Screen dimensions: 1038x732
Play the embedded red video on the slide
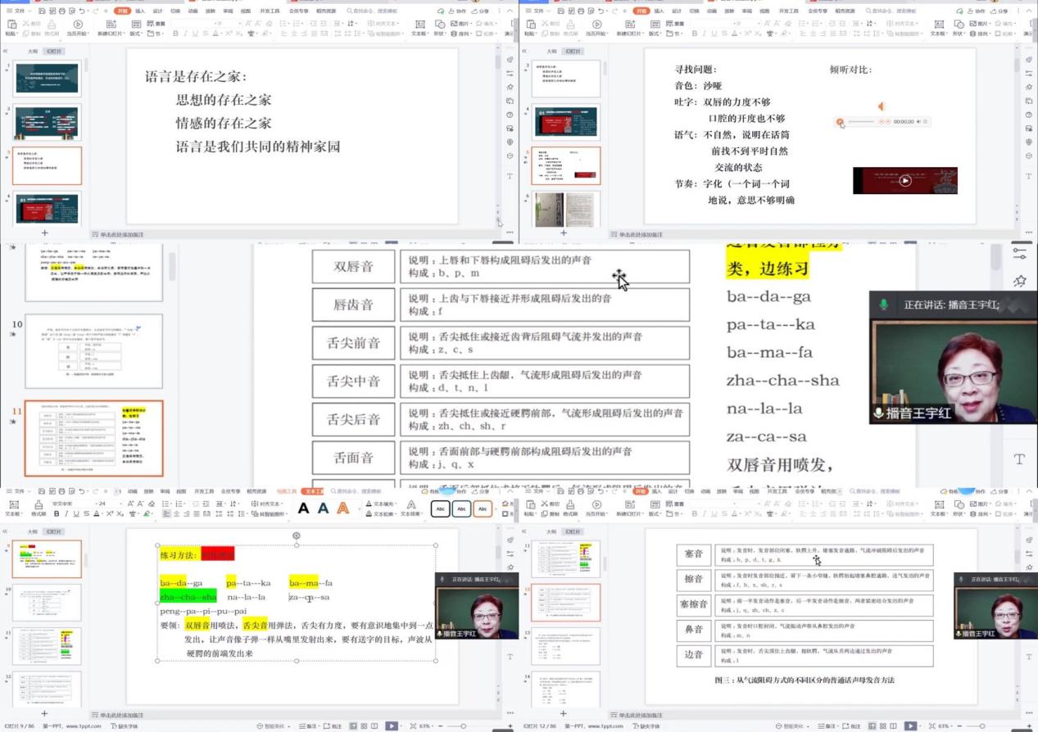(904, 181)
